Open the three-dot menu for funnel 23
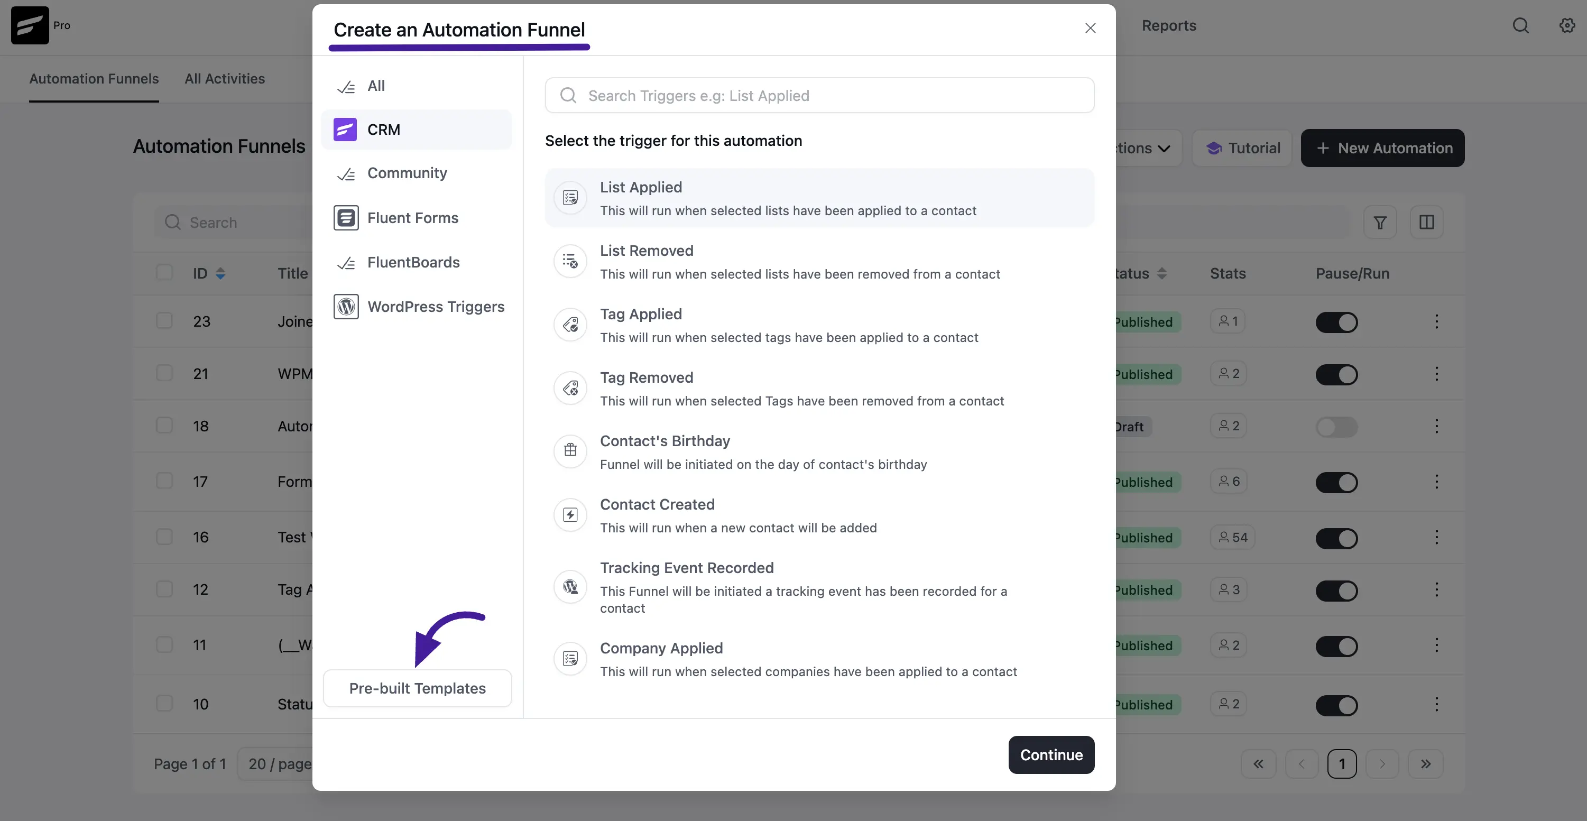This screenshot has height=821, width=1587. (x=1437, y=321)
